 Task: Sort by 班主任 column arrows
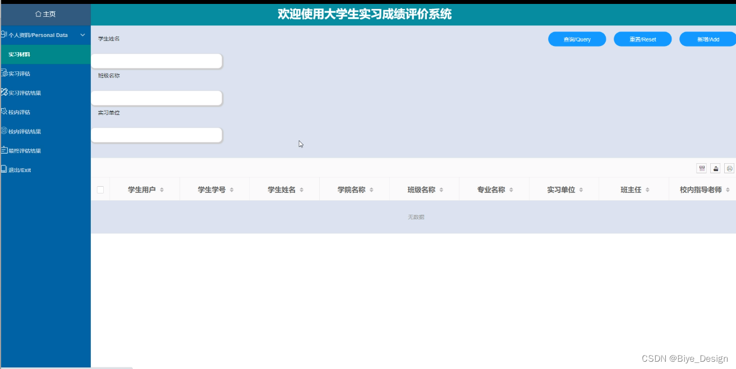(647, 190)
